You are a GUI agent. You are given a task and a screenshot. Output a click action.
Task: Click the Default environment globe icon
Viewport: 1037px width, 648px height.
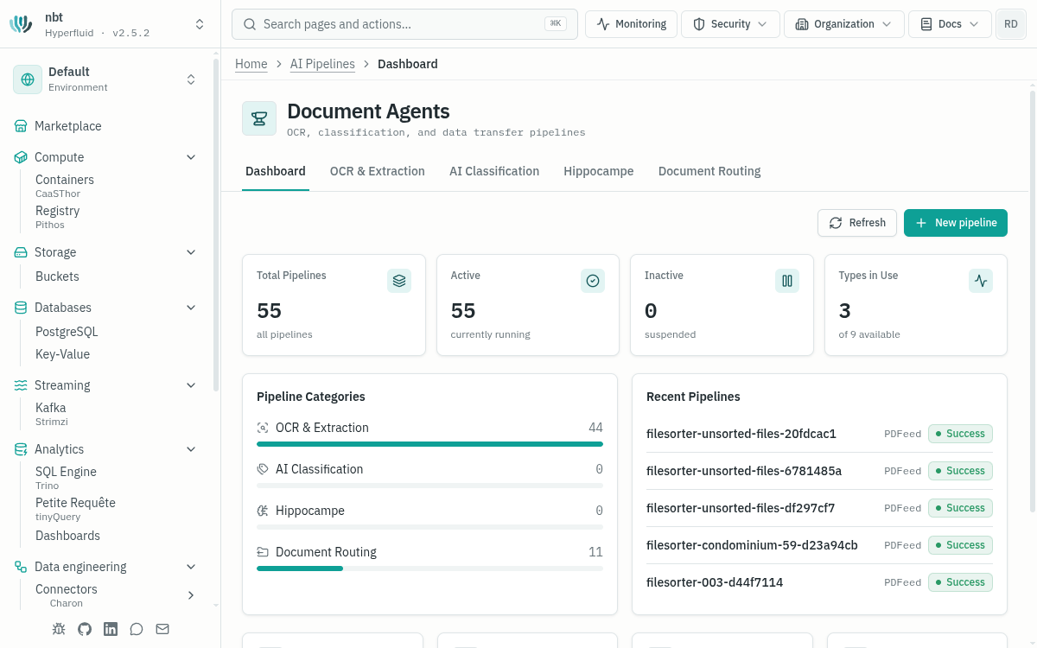tap(28, 79)
